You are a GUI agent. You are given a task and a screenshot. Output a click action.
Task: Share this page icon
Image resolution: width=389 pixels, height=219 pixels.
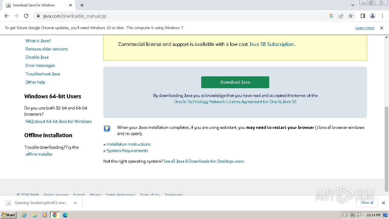point(341,16)
